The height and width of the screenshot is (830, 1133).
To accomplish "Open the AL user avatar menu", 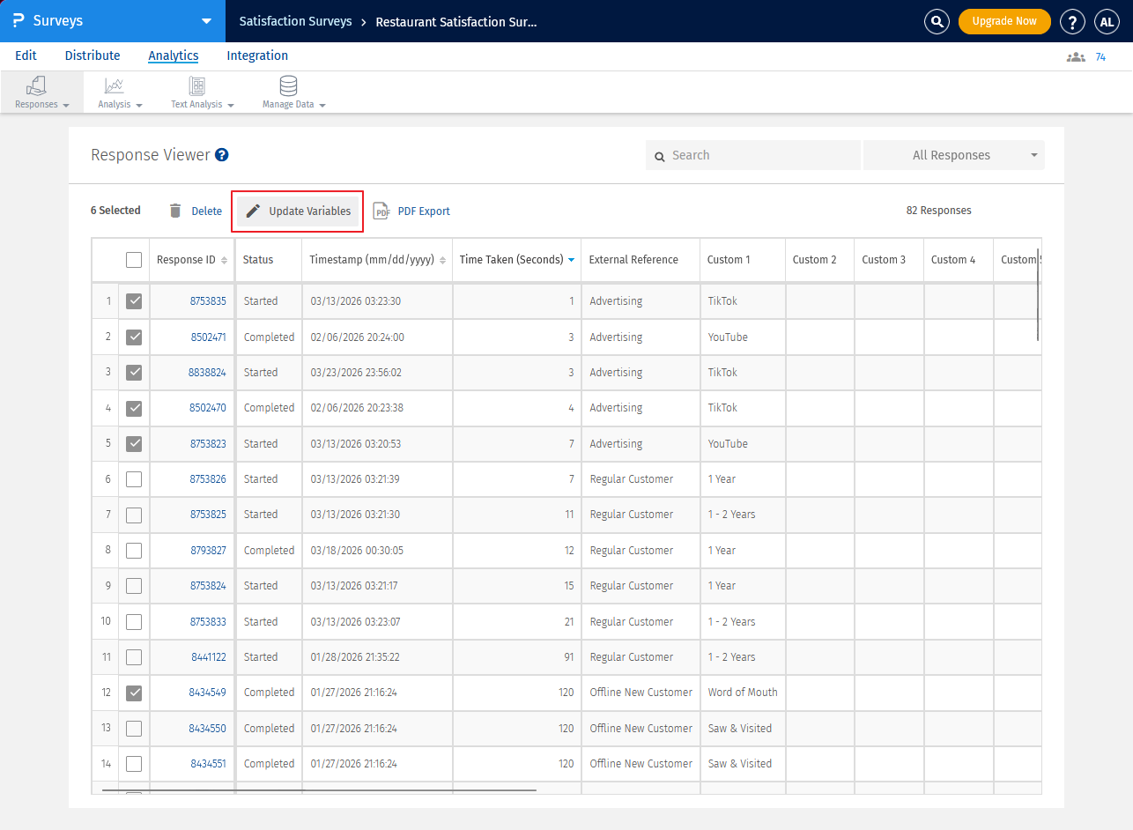I will 1107,21.
